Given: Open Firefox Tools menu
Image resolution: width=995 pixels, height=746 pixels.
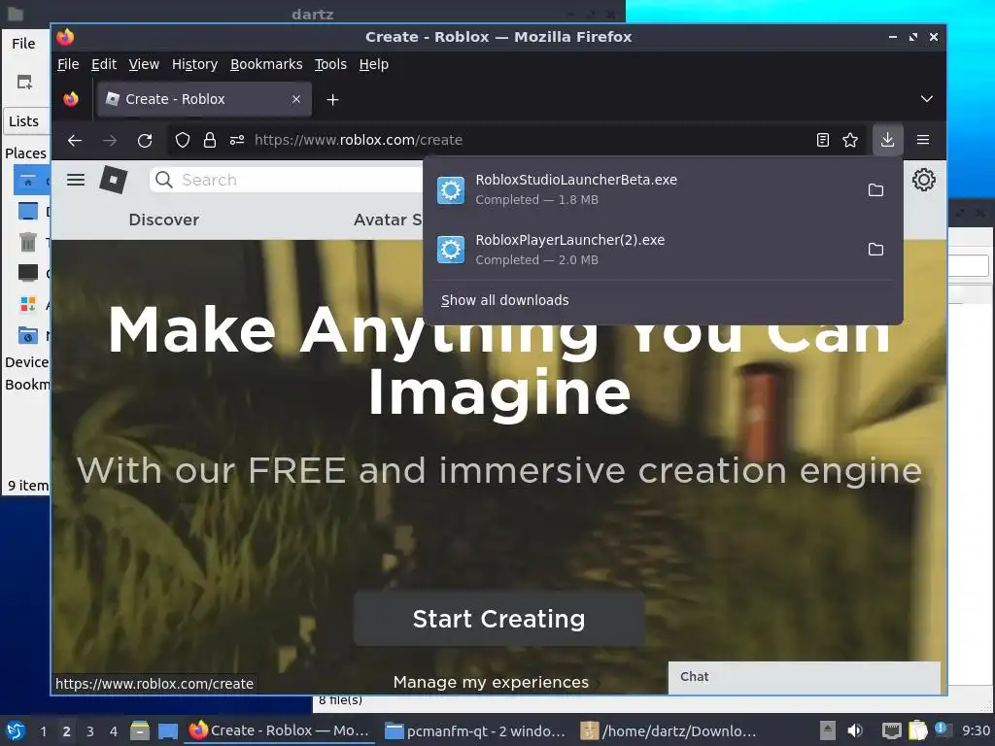Looking at the screenshot, I should 330,64.
